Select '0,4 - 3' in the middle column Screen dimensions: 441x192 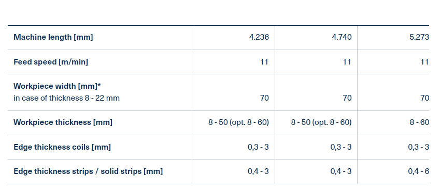pos(341,171)
